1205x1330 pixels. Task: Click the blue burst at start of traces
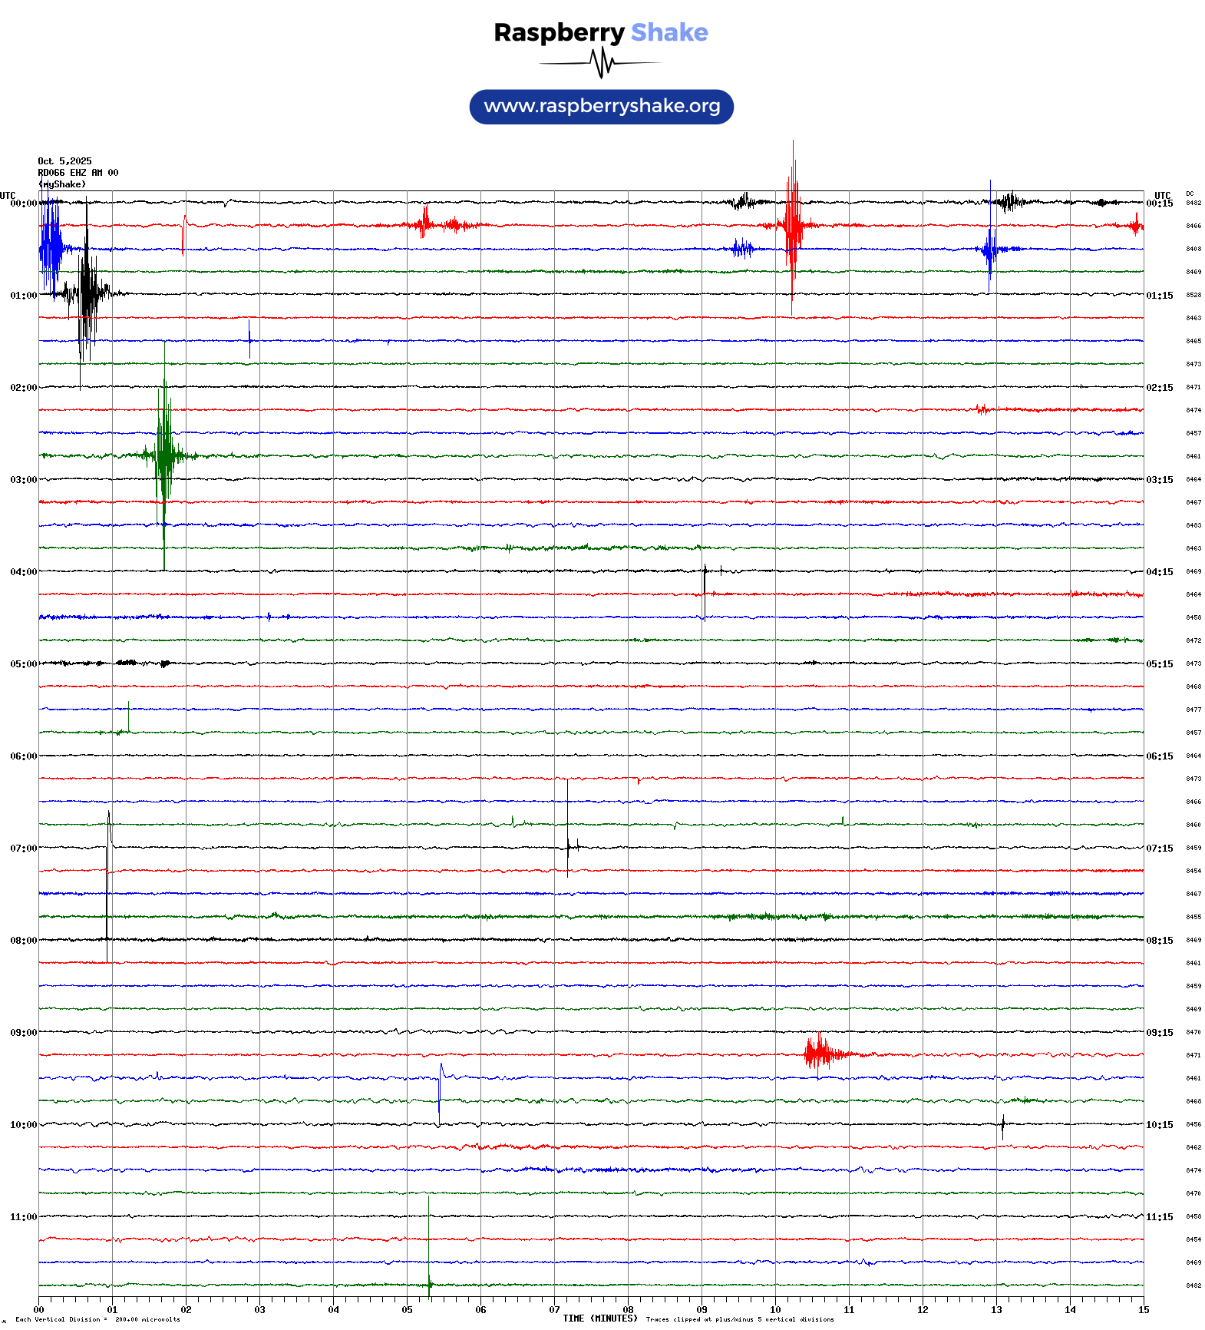[51, 247]
